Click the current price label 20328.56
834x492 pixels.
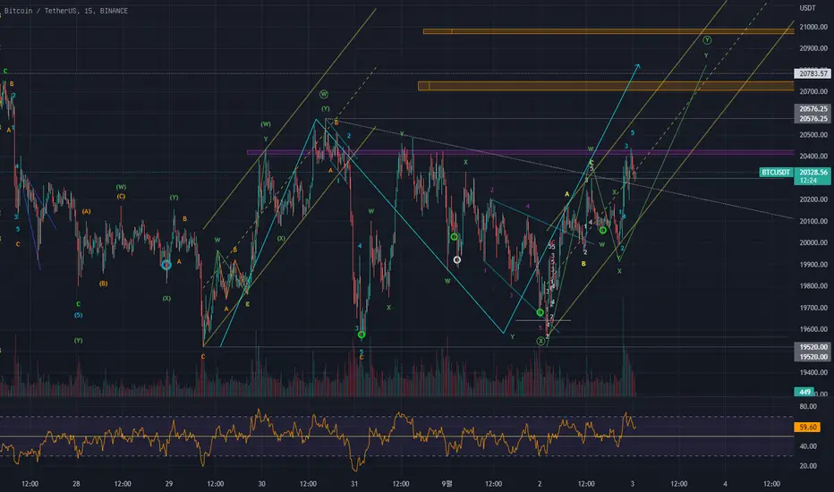813,173
